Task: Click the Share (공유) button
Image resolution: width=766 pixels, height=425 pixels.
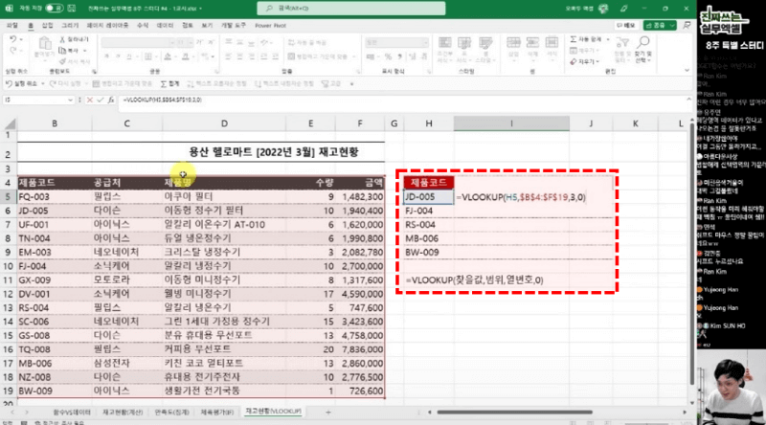Action: pyautogui.click(x=655, y=26)
